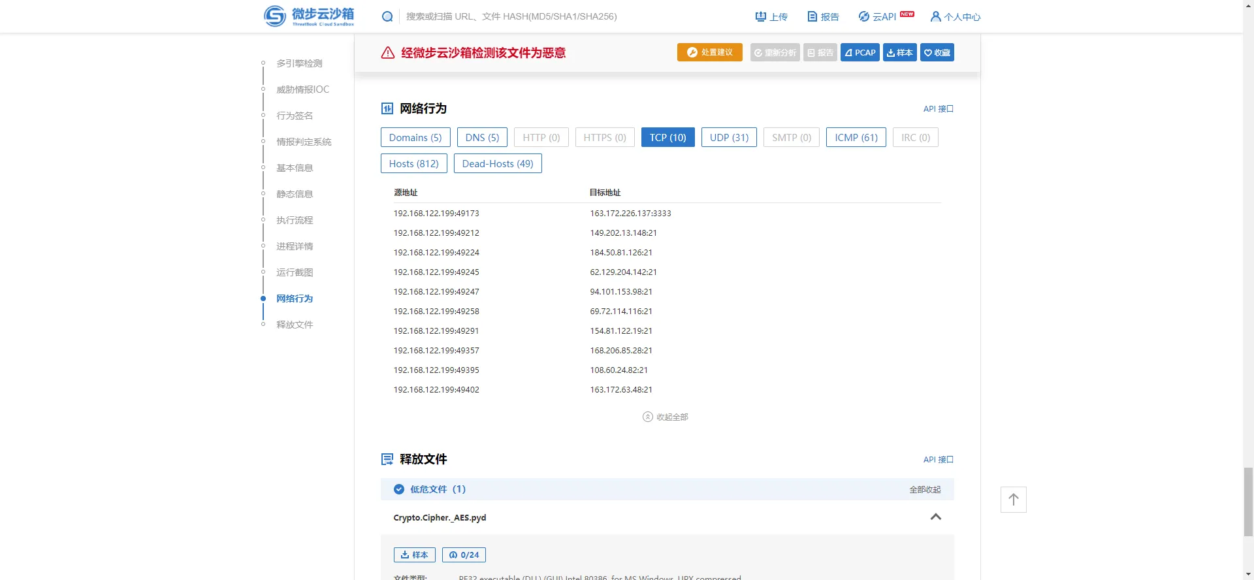Screen dimensions: 1254x580
Task: Click 全部收起 to collapse all files
Action: coord(925,490)
